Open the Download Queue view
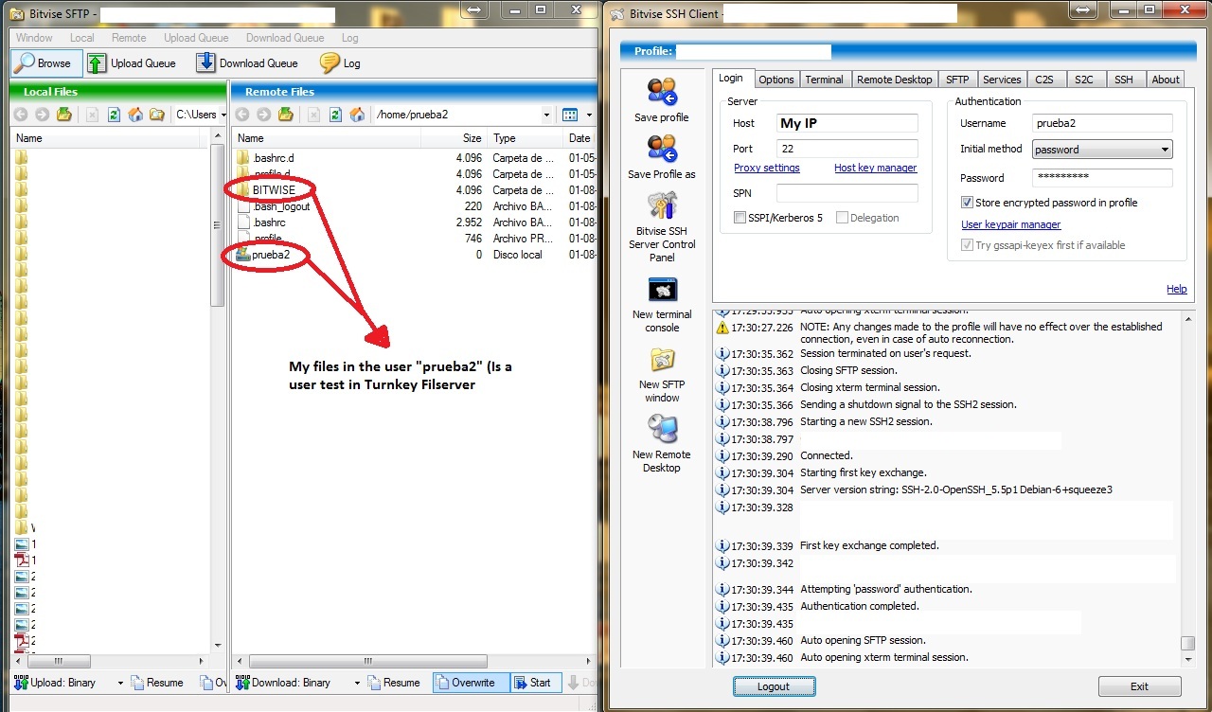The width and height of the screenshot is (1212, 712). [247, 63]
